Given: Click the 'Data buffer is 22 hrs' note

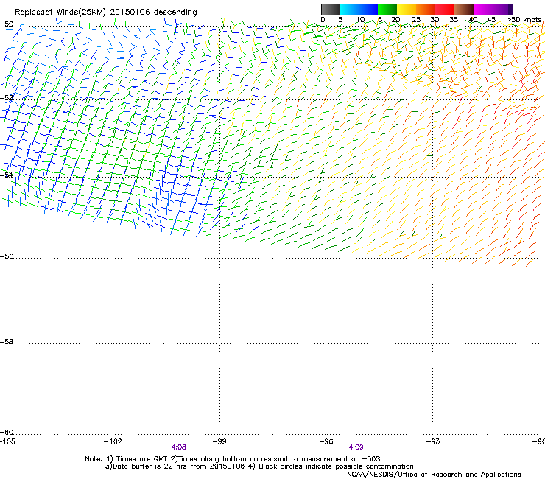Looking at the screenshot, I should 149,466.
